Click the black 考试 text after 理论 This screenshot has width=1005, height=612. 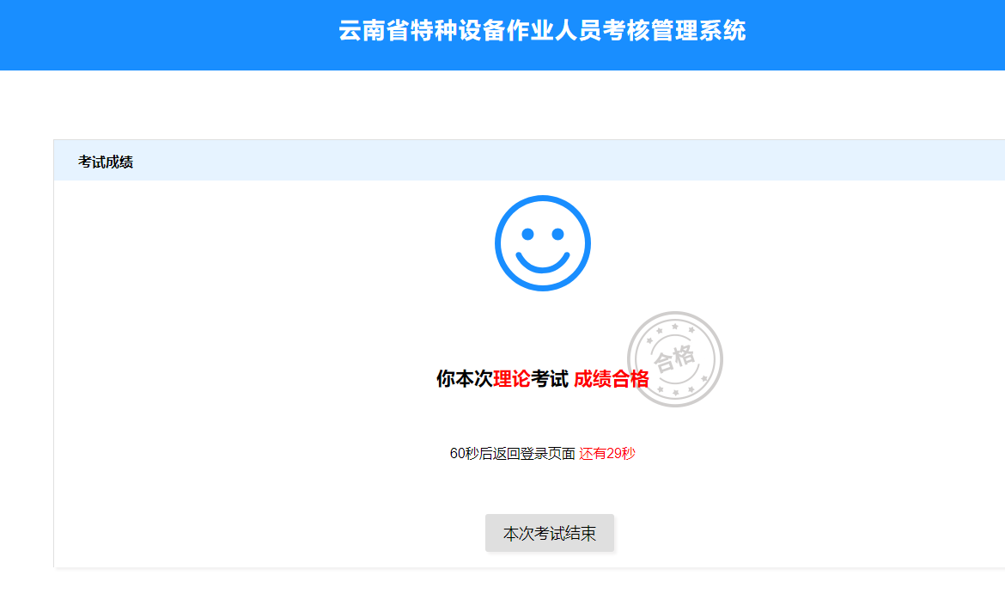550,379
